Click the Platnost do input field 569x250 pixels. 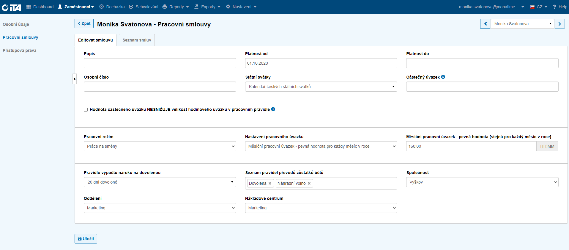click(x=482, y=63)
